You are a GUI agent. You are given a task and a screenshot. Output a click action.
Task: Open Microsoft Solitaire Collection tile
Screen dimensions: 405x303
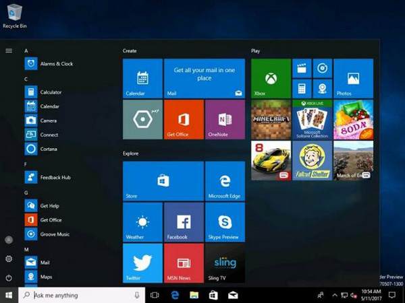point(312,120)
